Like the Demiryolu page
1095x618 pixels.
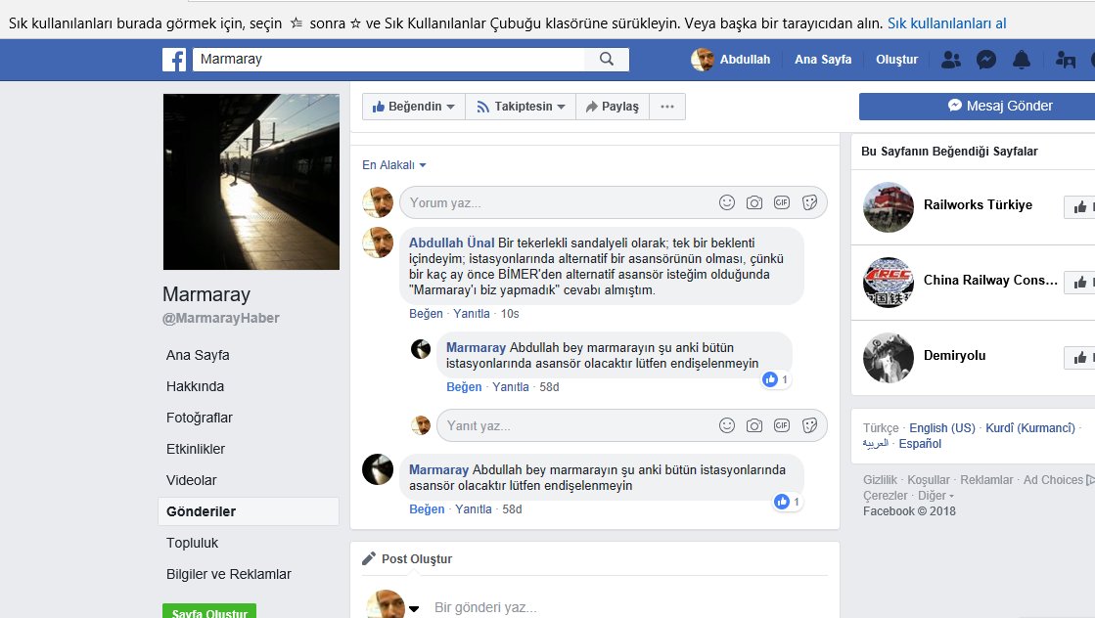coord(1079,358)
